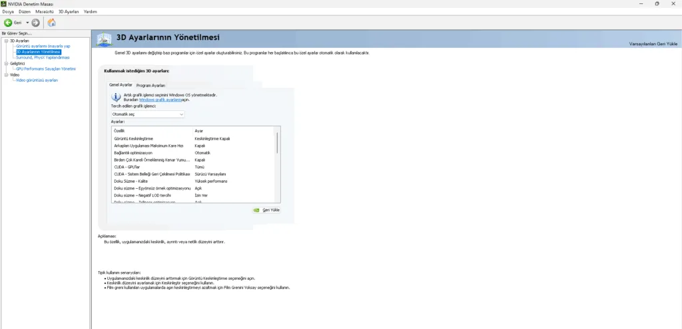Open the back history dropdown arrow
This screenshot has width=682, height=329.
click(x=27, y=23)
